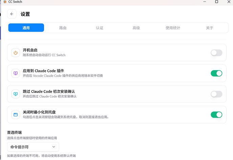Click the purple monitor icon for Claude Code 插件
233x160 pixels.
pos(16,73)
